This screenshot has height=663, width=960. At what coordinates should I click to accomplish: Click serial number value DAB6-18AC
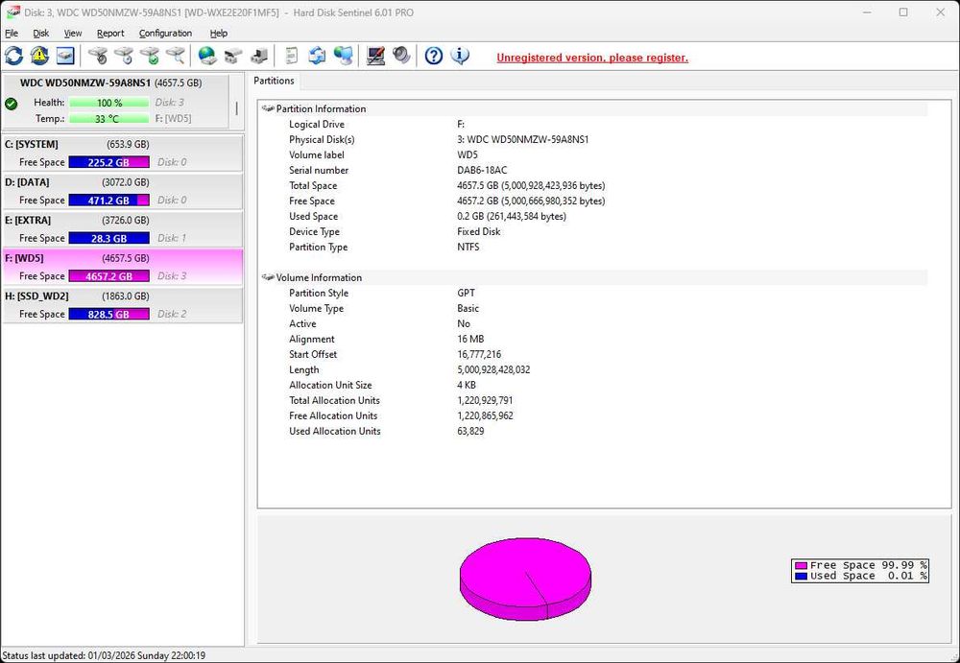482,170
